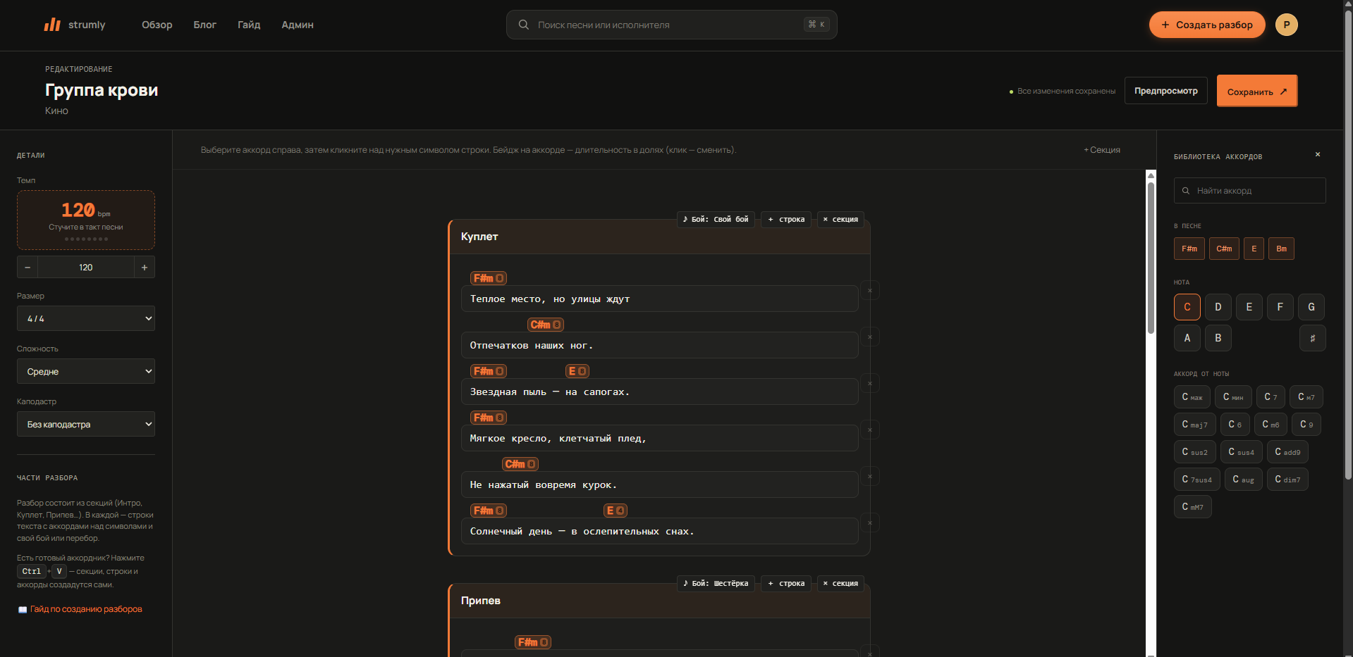Open the 'Админ' nav item

tap(298, 25)
